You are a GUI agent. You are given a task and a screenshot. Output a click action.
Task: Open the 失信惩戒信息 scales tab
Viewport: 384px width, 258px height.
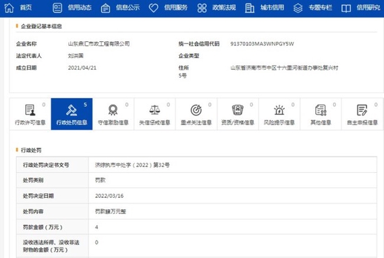click(154, 114)
